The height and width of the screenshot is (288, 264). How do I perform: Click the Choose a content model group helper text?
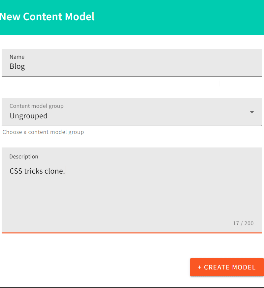point(43,132)
